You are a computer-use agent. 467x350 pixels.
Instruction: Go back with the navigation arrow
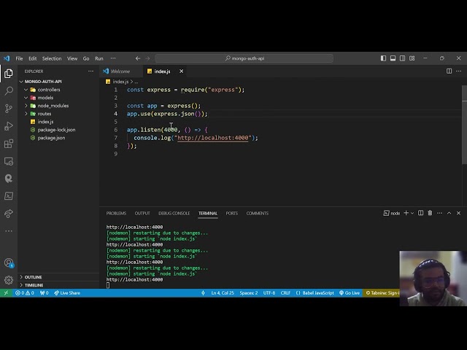pyautogui.click(x=138, y=58)
